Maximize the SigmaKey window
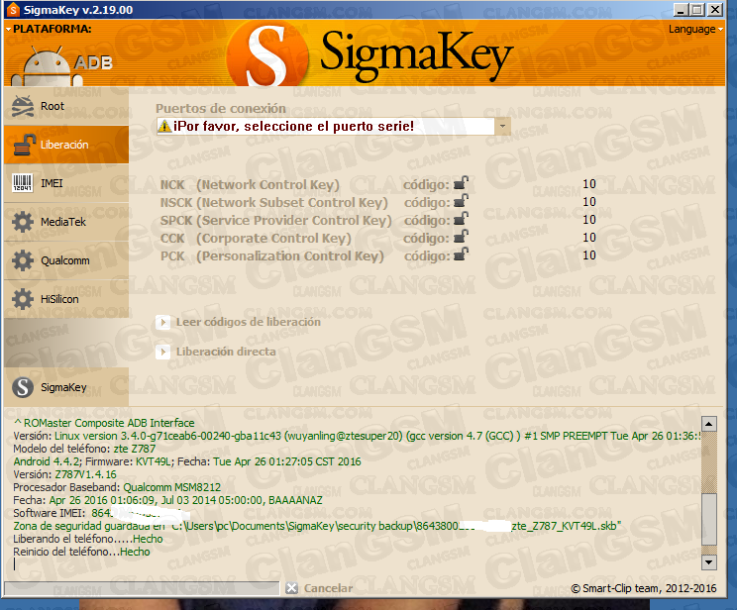Screen dimensions: 737x610 click(698, 9)
